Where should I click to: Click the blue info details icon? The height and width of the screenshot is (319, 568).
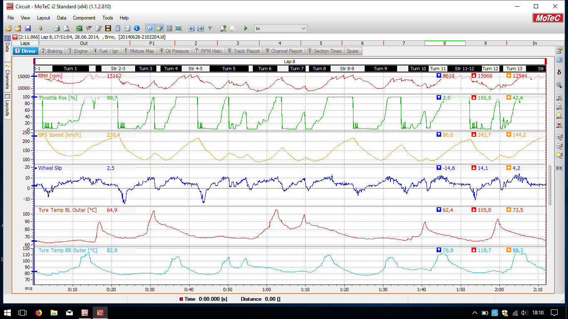(x=137, y=28)
